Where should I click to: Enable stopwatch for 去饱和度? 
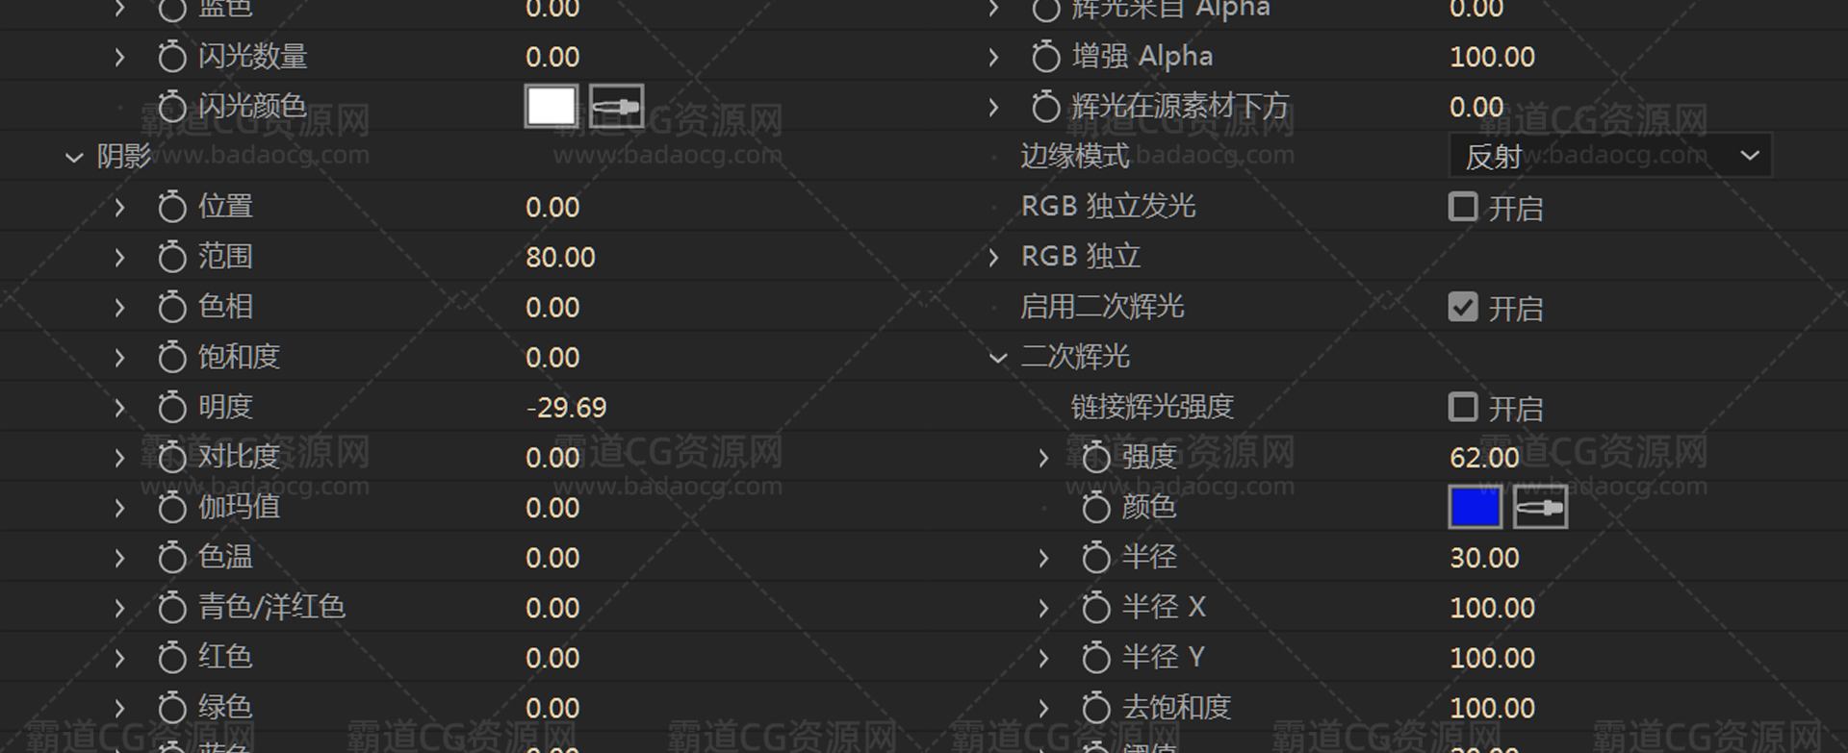click(1095, 708)
